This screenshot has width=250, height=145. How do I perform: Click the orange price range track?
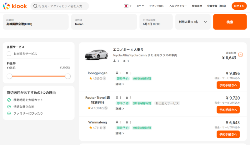click(x=38, y=76)
